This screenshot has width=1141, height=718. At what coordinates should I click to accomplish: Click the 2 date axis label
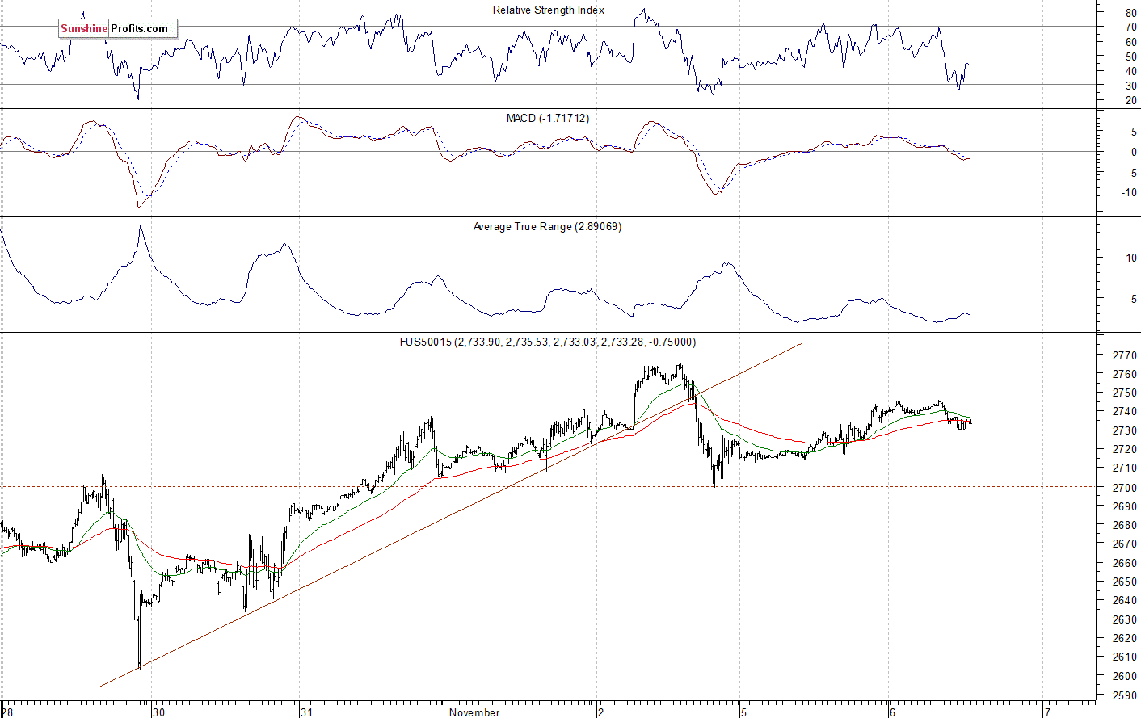click(601, 712)
